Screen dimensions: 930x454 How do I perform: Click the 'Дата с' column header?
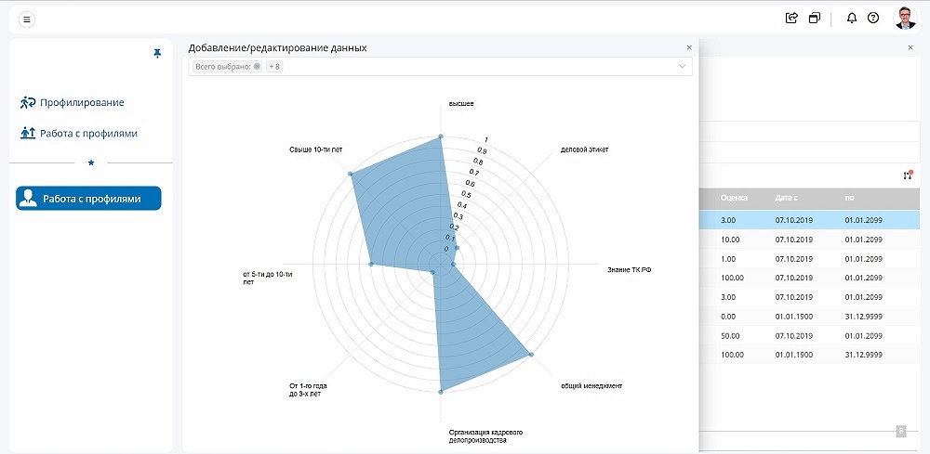click(x=787, y=199)
